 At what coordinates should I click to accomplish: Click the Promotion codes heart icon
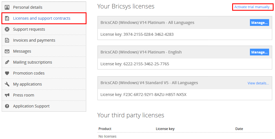tap(7, 73)
